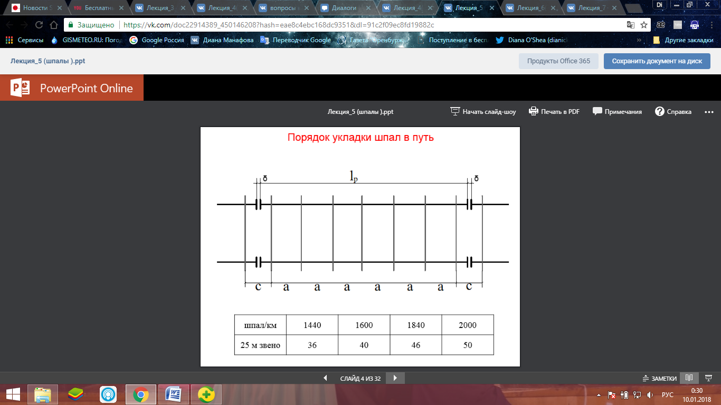Open File Explorer from the taskbar
The width and height of the screenshot is (721, 405).
tap(43, 394)
